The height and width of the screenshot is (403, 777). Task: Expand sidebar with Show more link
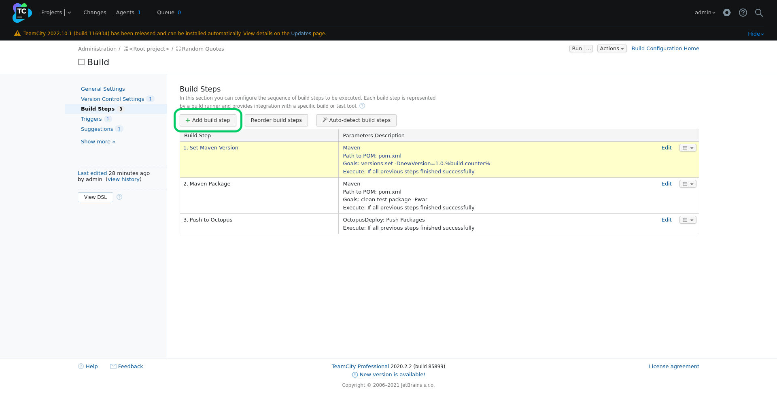[x=98, y=142]
